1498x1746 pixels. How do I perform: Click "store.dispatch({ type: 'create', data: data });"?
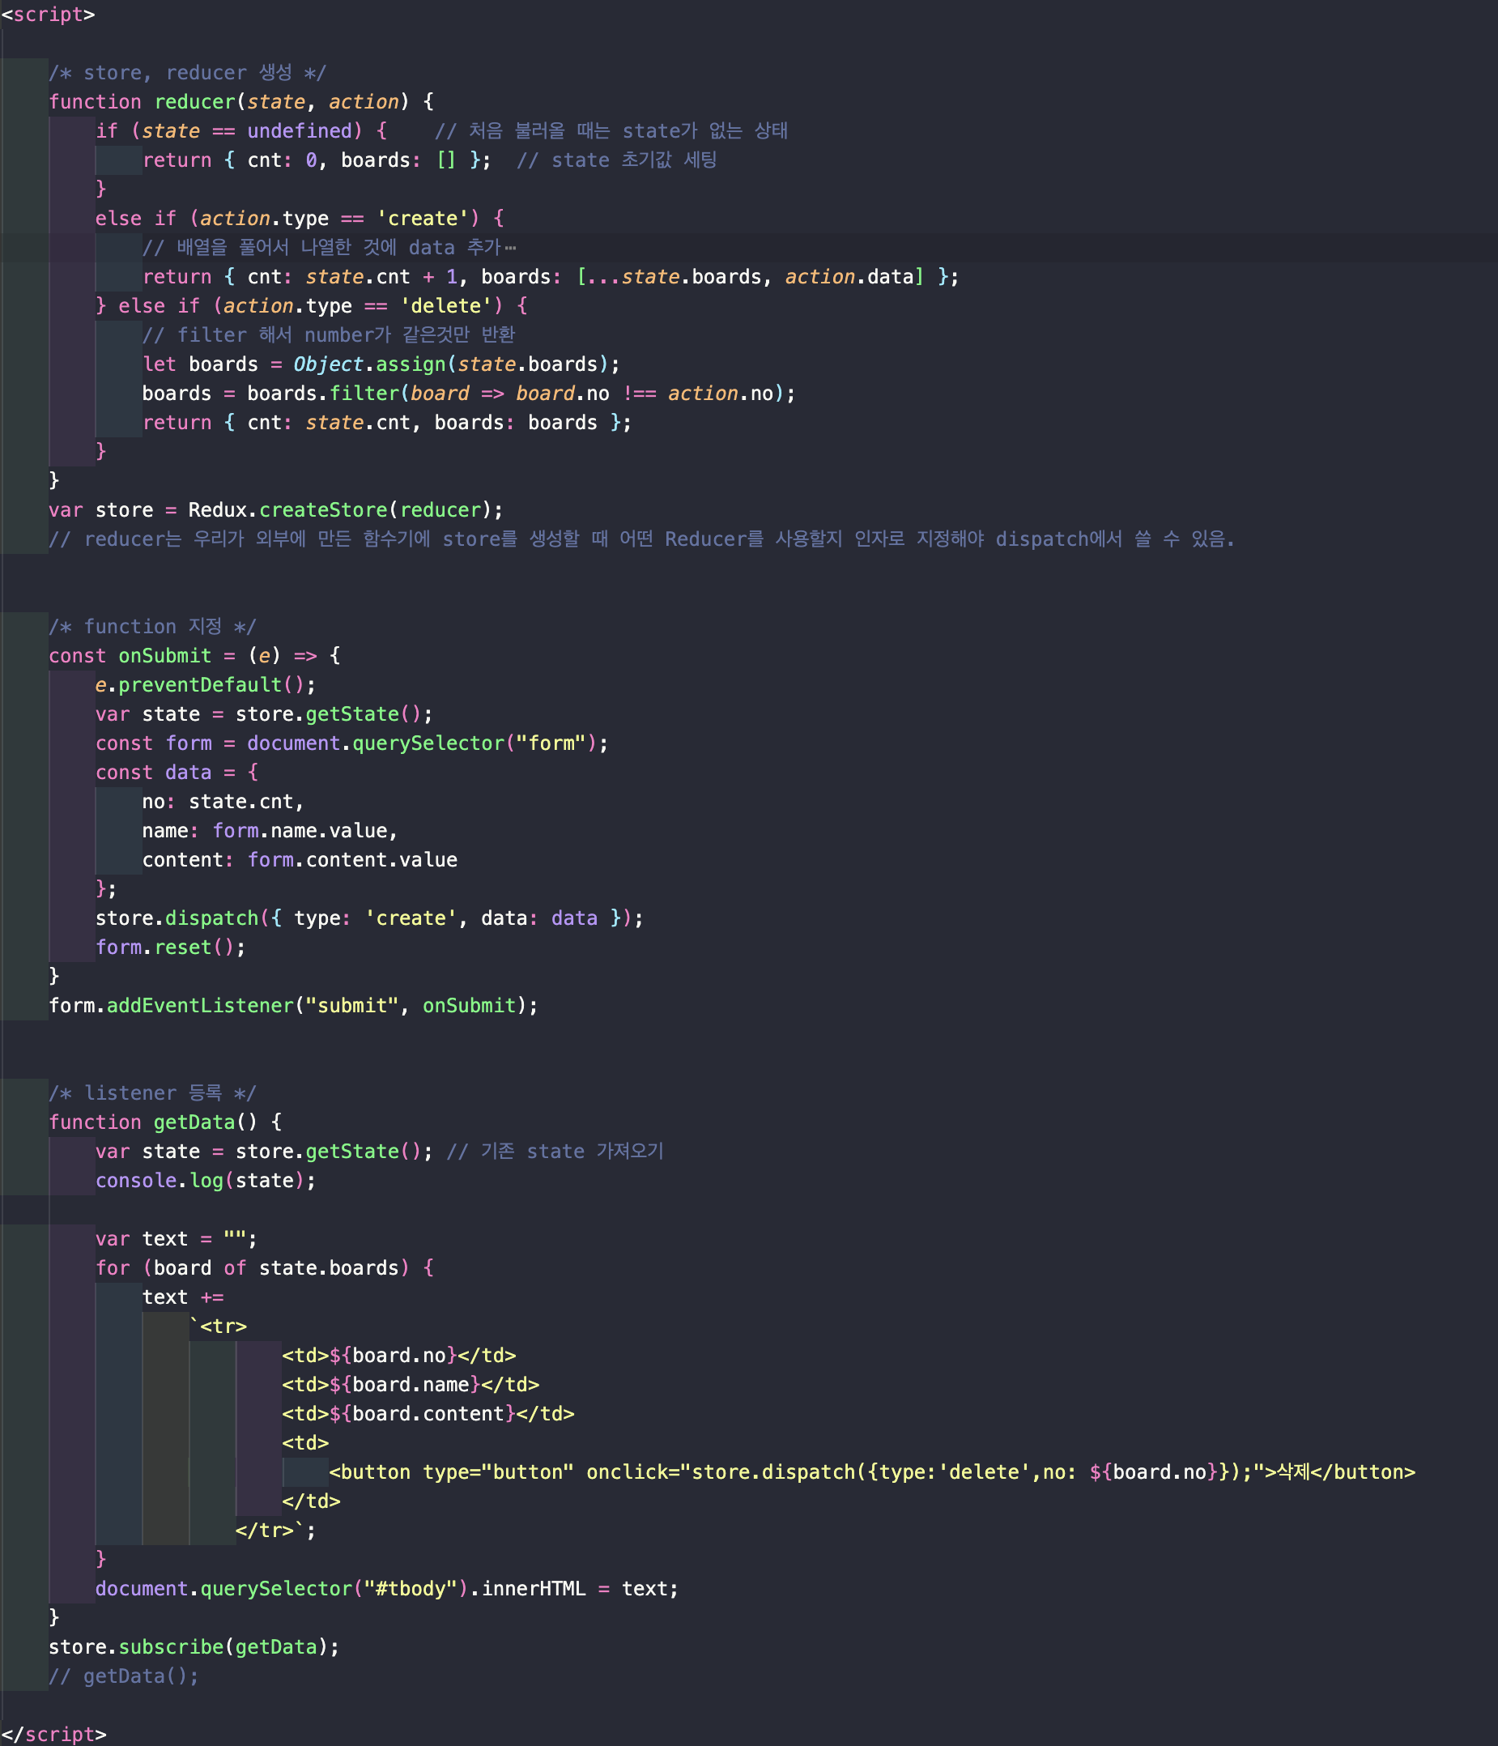click(x=370, y=918)
